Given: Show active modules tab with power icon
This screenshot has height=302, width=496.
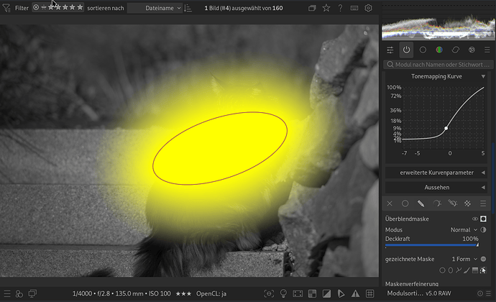Looking at the screenshot, I should click(x=406, y=50).
